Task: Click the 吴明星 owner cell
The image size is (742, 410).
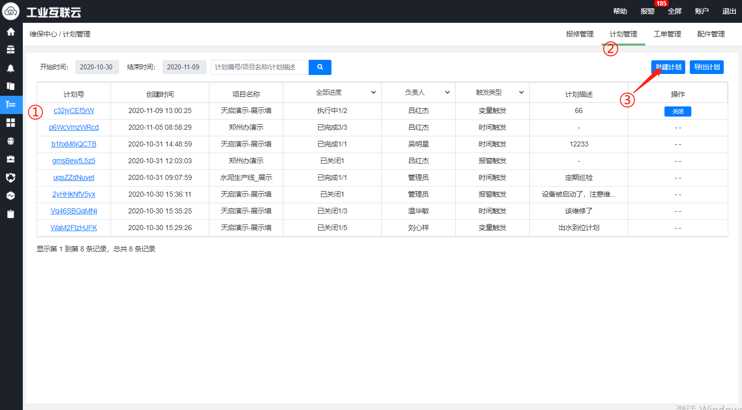Action: [x=419, y=144]
